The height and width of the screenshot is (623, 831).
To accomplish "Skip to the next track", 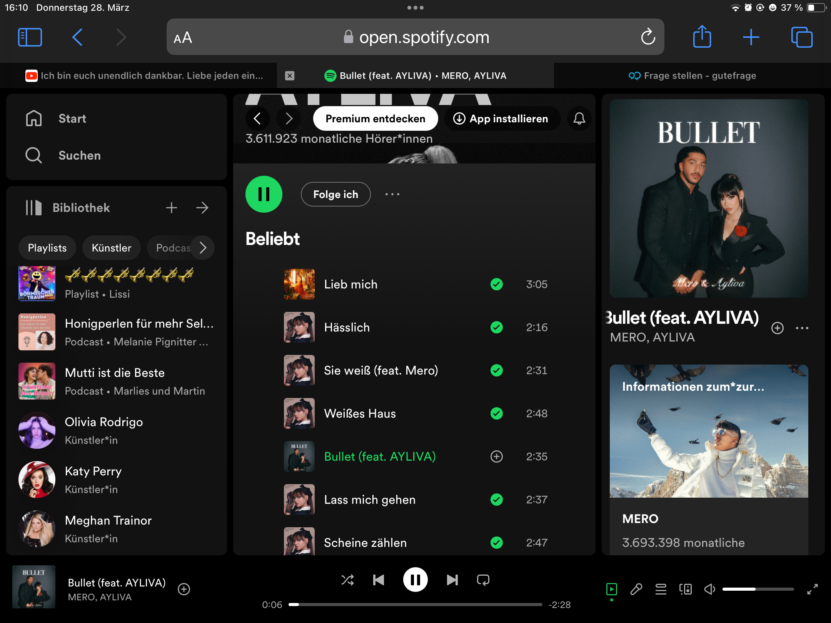I will (x=452, y=580).
